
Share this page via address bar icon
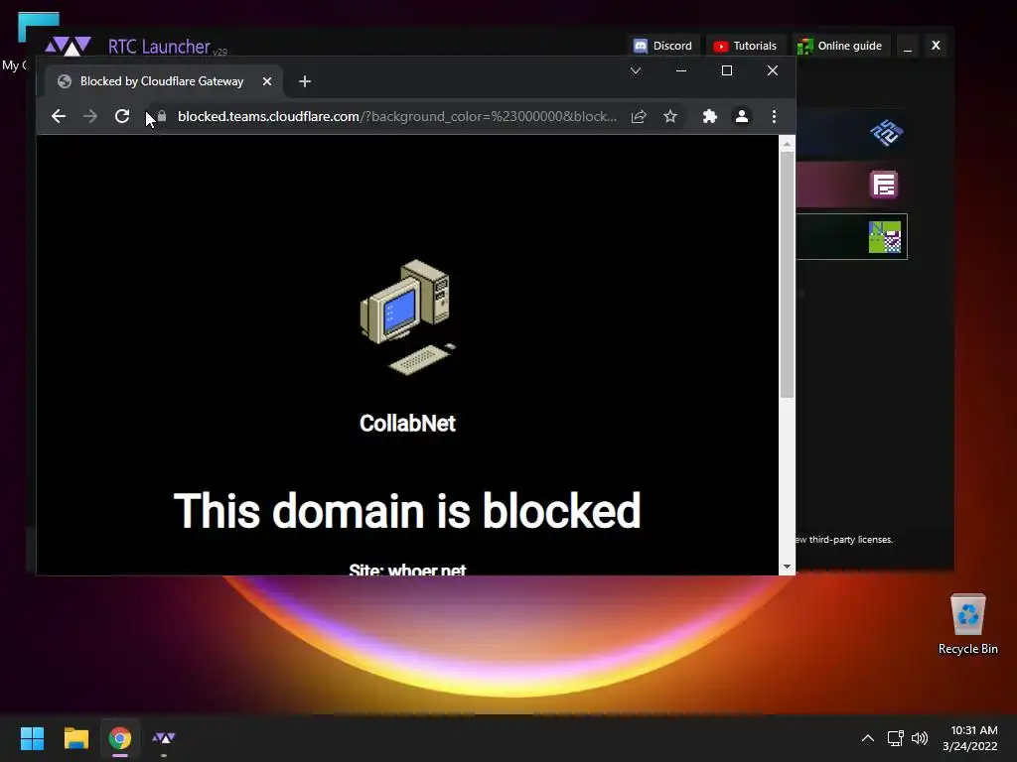pos(639,117)
